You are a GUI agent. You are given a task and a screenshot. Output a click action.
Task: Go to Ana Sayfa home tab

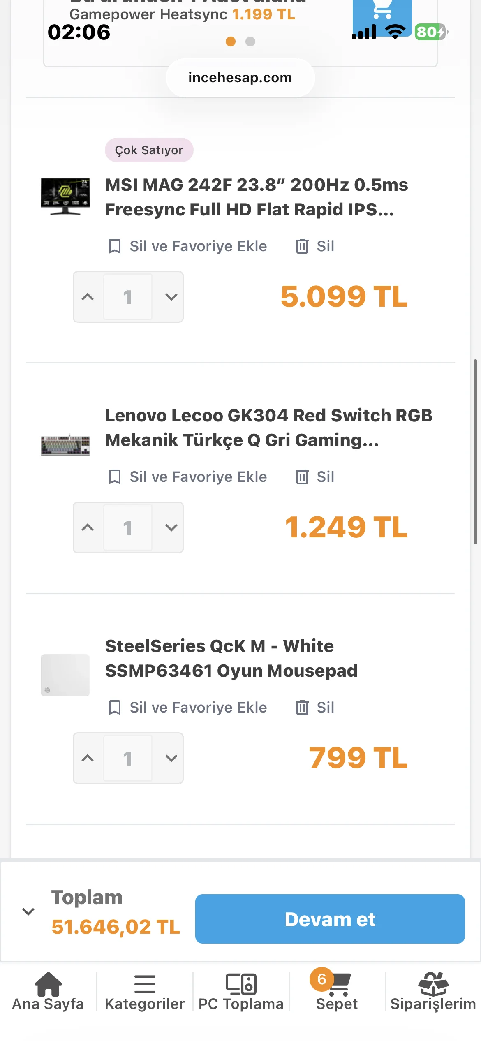point(48,991)
